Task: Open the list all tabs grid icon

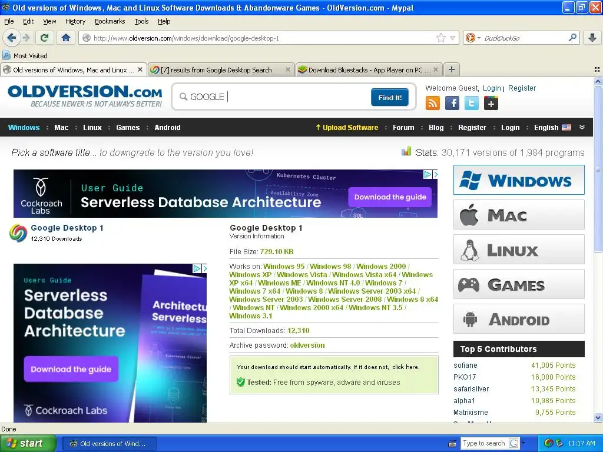Action: click(x=597, y=69)
